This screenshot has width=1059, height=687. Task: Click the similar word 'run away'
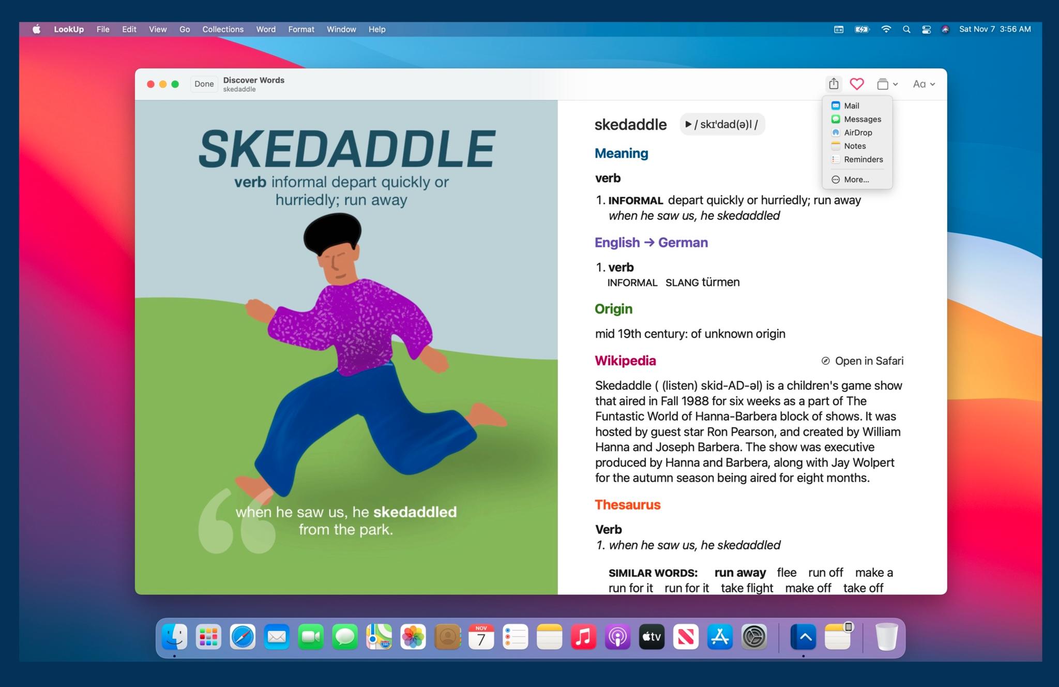(x=740, y=573)
